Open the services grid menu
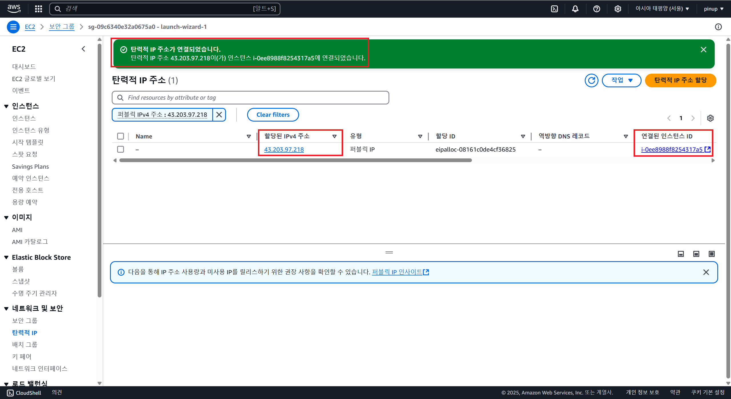 [x=39, y=9]
